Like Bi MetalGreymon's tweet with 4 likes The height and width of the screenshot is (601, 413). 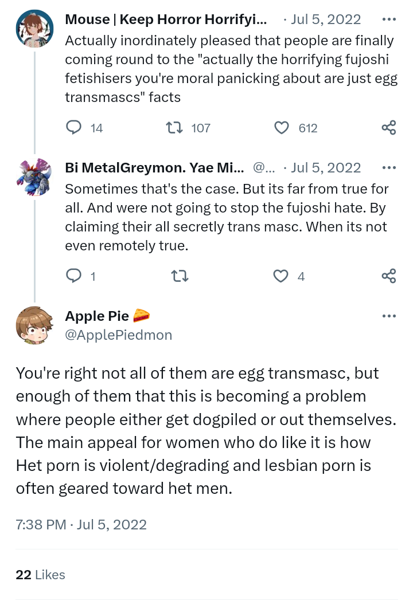coord(281,276)
